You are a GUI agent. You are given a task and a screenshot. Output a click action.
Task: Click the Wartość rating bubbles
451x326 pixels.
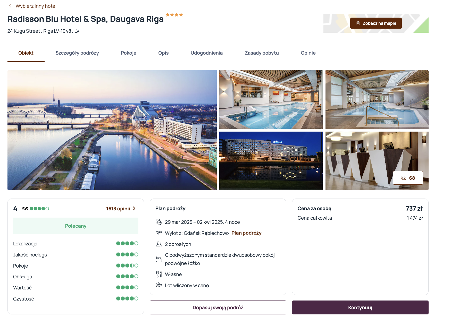pyautogui.click(x=127, y=287)
